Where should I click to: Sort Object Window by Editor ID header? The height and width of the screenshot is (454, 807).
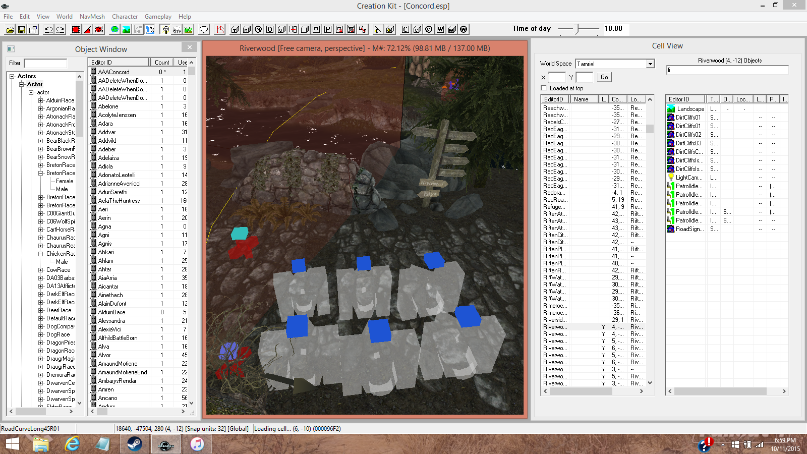119,63
